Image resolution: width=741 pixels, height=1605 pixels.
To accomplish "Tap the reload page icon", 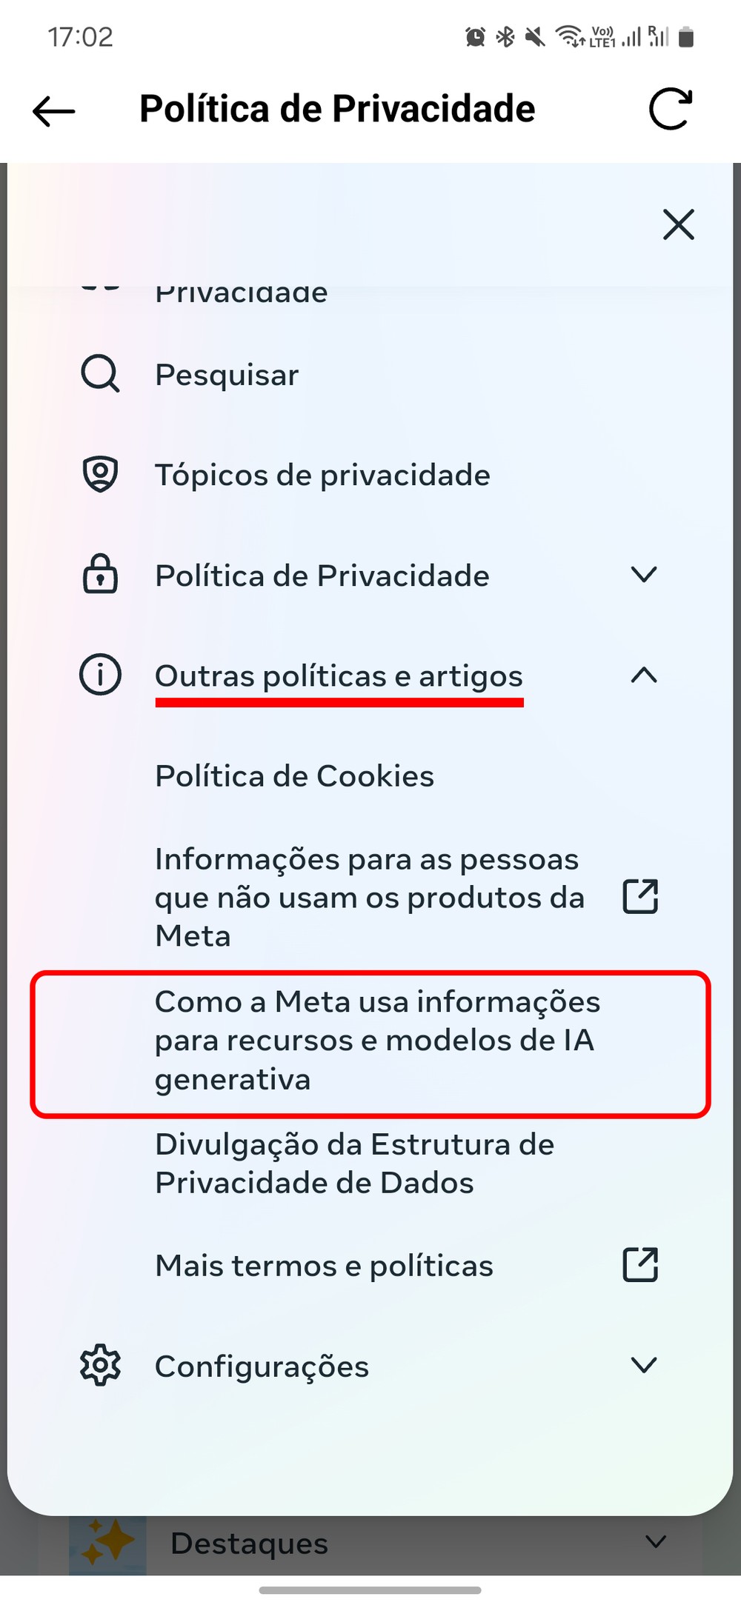I will (670, 110).
